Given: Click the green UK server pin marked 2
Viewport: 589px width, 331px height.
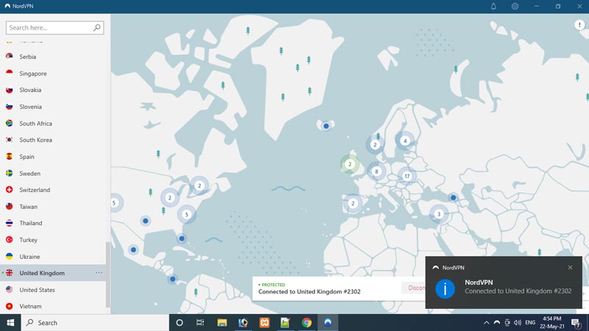Looking at the screenshot, I should pos(350,164).
